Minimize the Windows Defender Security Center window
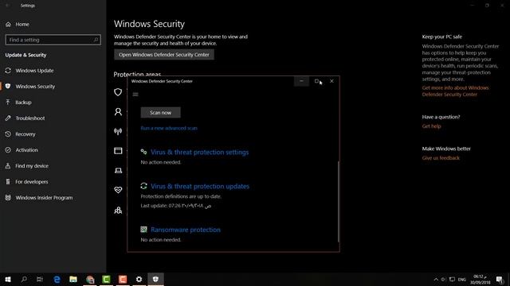 point(301,81)
